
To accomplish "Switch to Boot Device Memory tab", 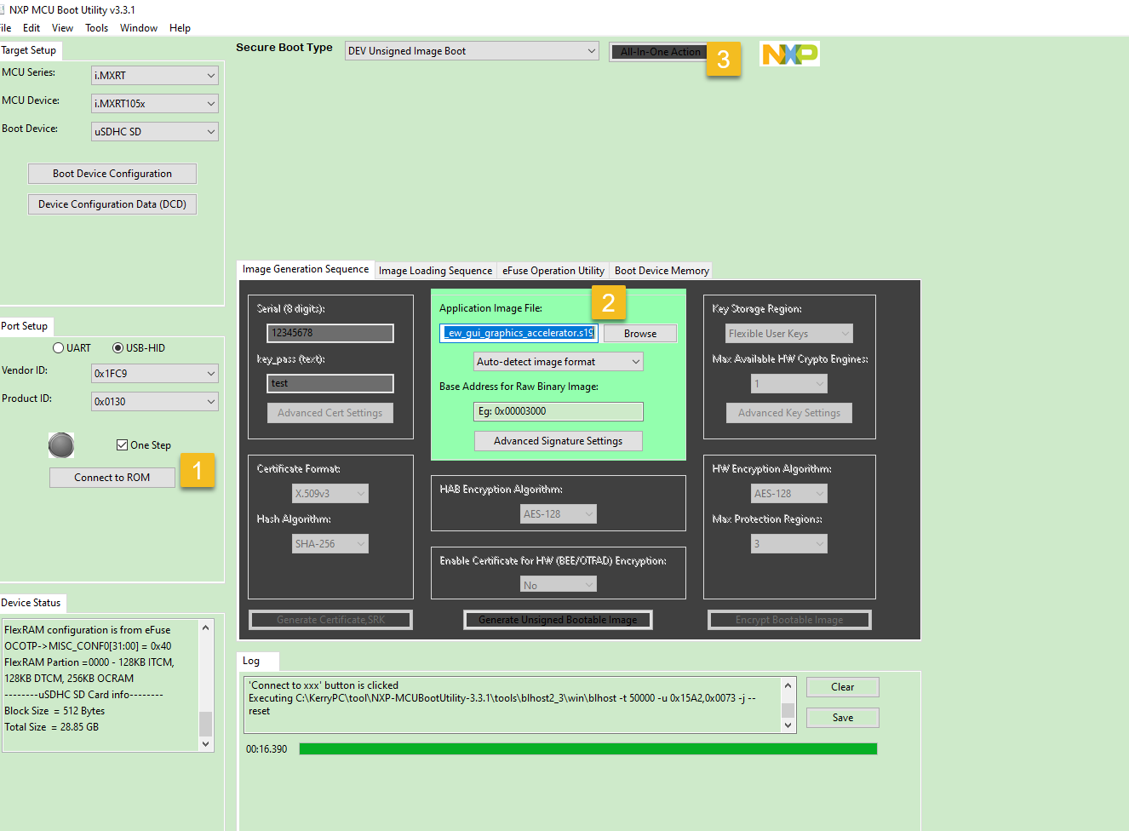I will tap(662, 271).
